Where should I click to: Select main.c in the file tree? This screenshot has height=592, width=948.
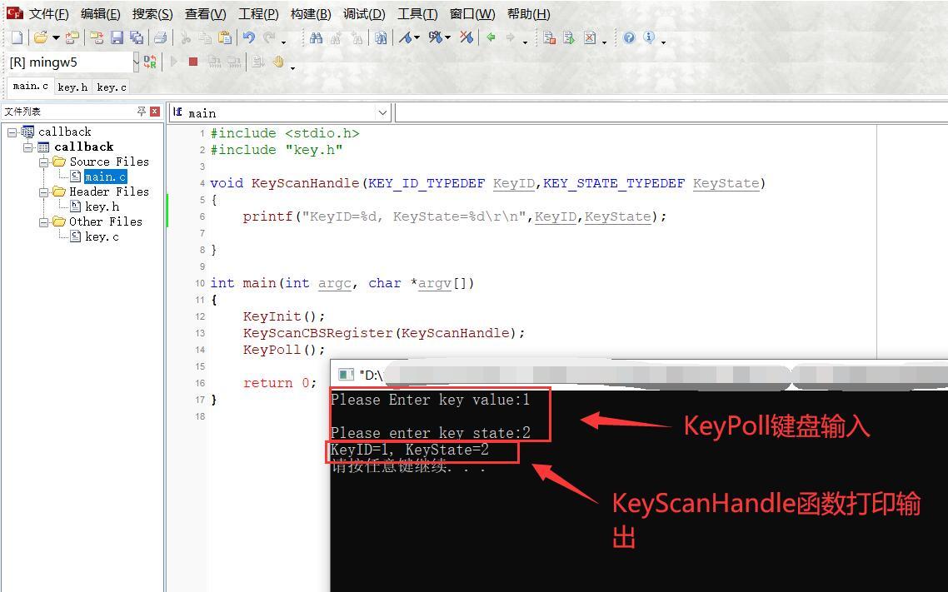(105, 177)
